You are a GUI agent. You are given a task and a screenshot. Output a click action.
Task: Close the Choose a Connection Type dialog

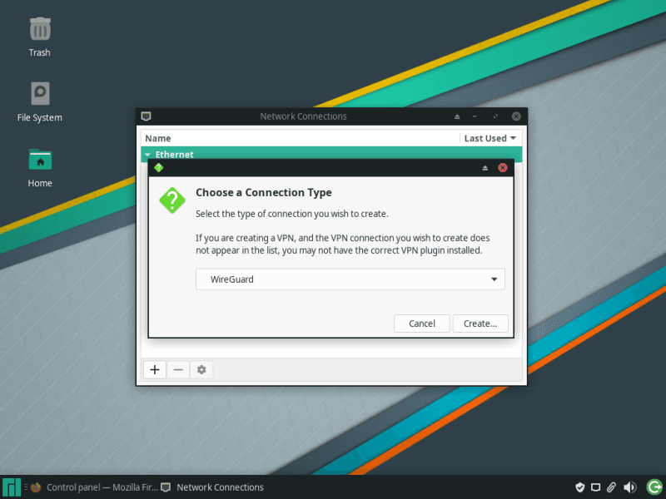pos(503,167)
